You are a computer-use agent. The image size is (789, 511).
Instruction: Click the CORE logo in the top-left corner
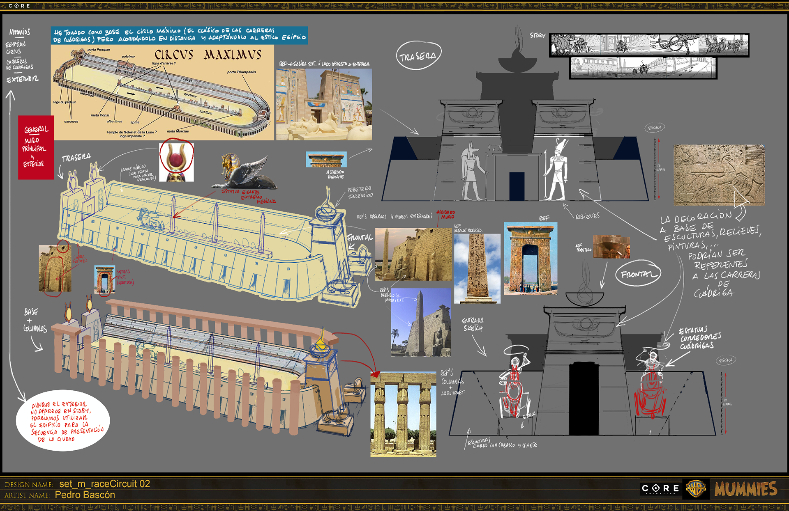[x=19, y=6]
